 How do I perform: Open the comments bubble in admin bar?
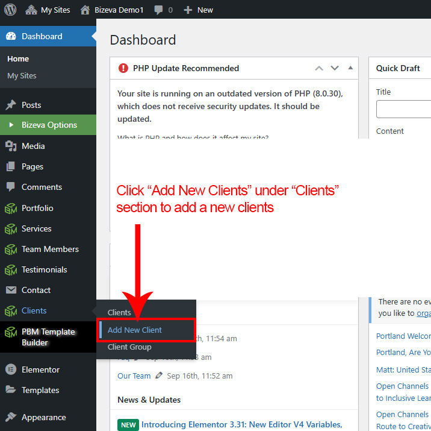163,10
